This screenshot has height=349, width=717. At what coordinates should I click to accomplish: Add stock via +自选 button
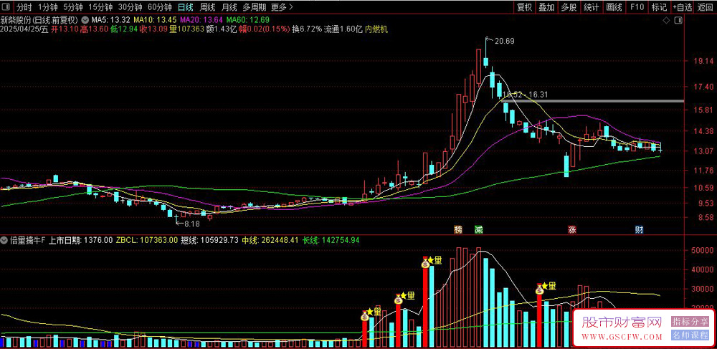(683, 7)
